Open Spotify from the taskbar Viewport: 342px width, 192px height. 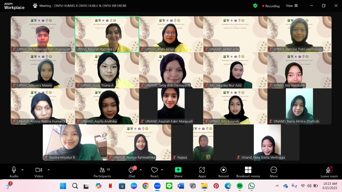click(240, 186)
